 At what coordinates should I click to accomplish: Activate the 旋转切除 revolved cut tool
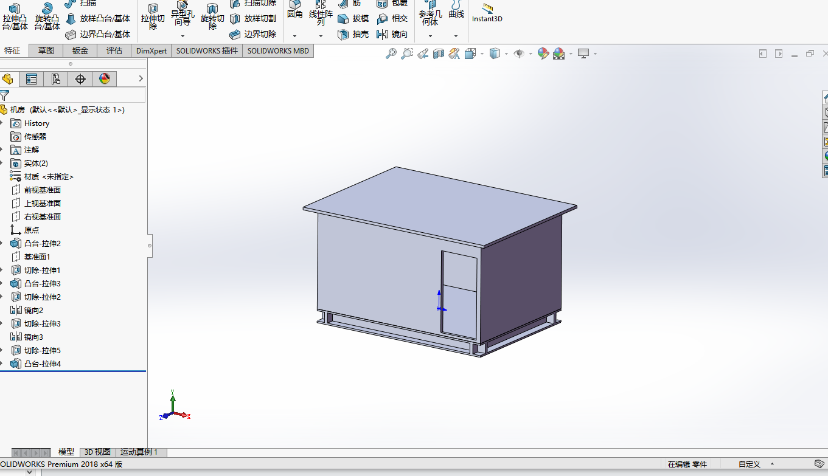pos(212,16)
